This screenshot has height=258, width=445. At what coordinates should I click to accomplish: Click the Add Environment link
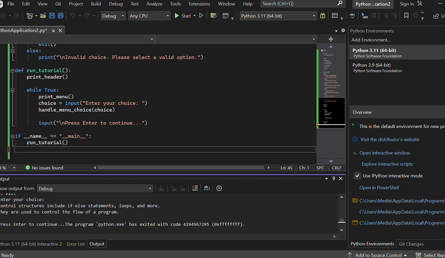tap(371, 40)
